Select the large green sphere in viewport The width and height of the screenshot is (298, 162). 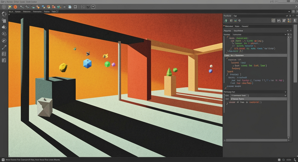pyautogui.click(x=107, y=64)
